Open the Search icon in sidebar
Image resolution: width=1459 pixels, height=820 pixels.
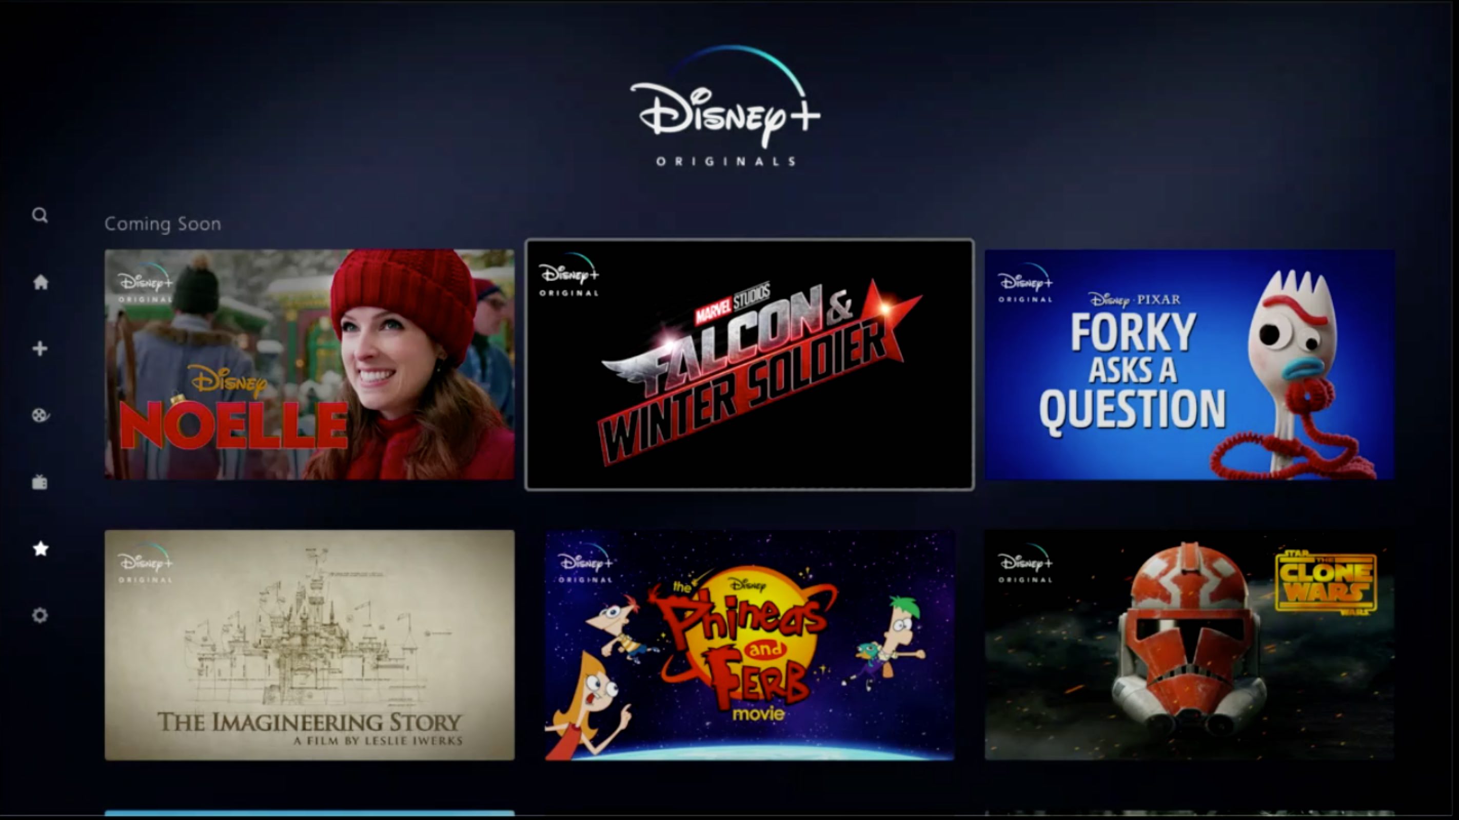(x=40, y=215)
